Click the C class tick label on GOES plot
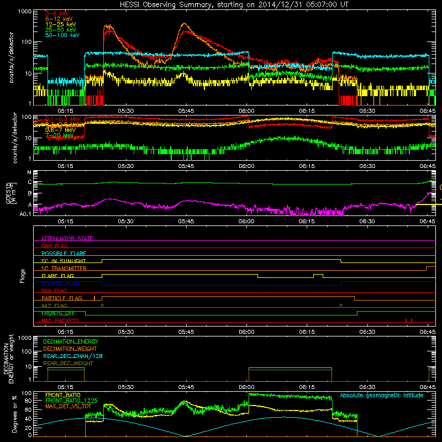The image size is (442, 442). pyautogui.click(x=30, y=182)
